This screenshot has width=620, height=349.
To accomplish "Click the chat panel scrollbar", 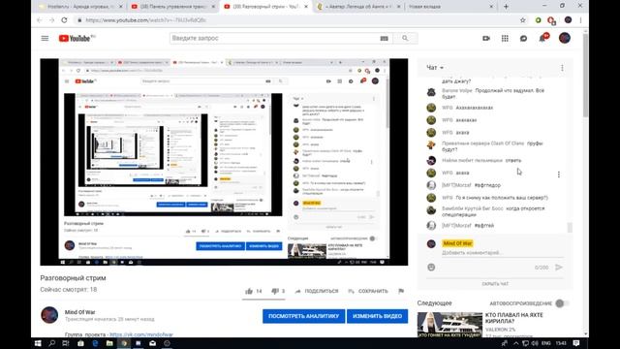I will tap(570, 228).
